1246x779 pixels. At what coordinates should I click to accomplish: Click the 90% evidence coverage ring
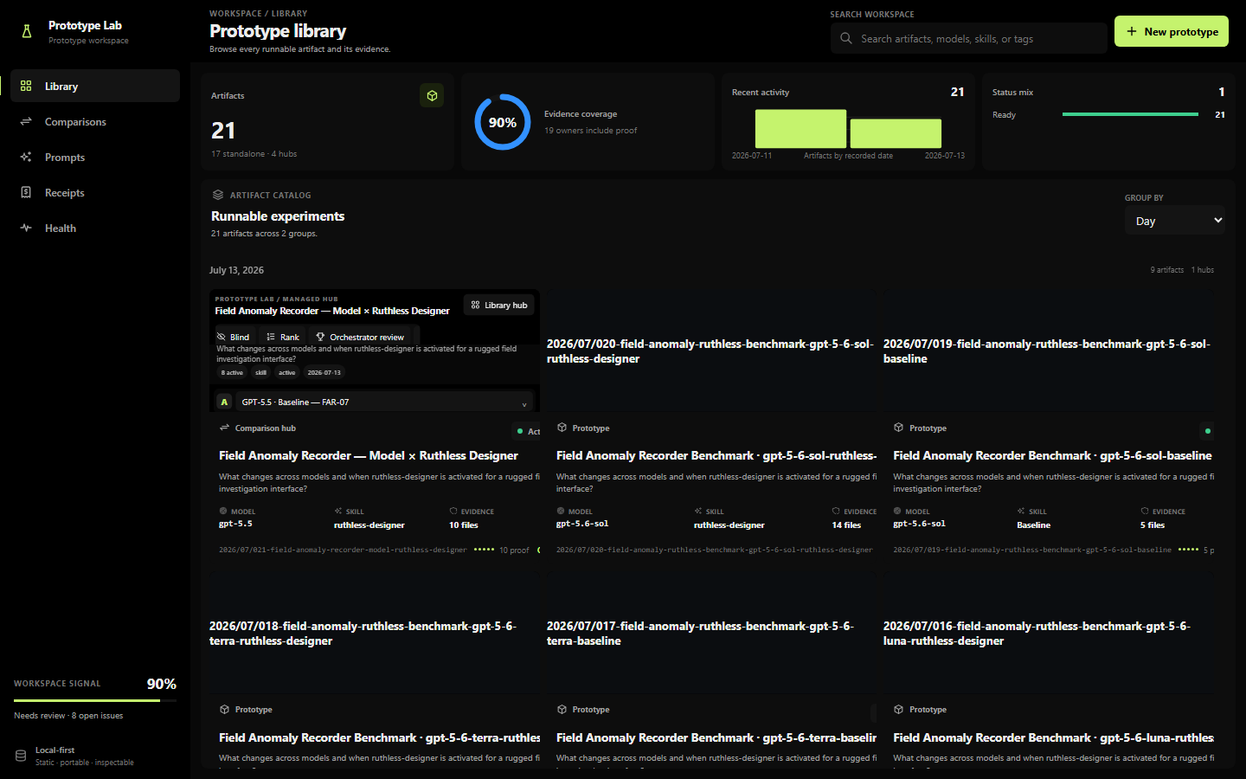coord(503,122)
